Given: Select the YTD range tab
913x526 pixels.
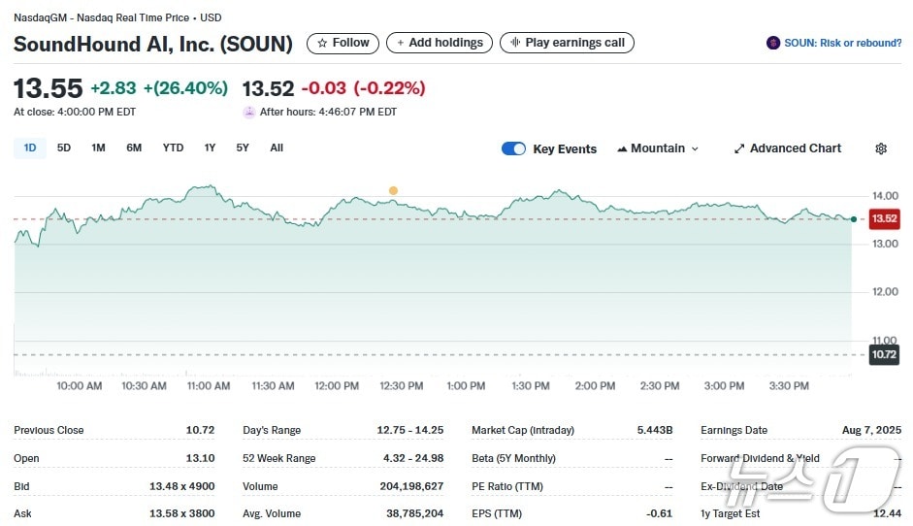Looking at the screenshot, I should [x=173, y=148].
